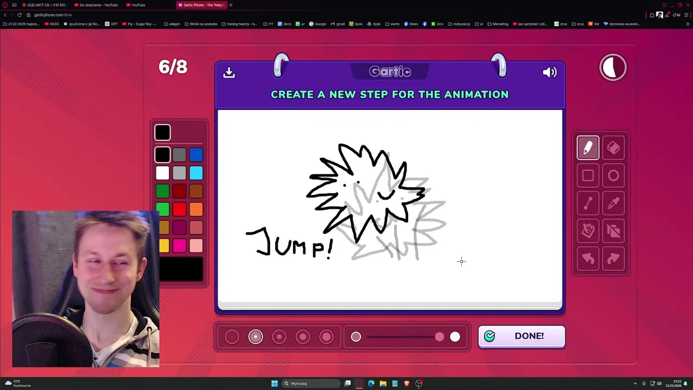Mute sound with the speaker icon

coord(550,72)
